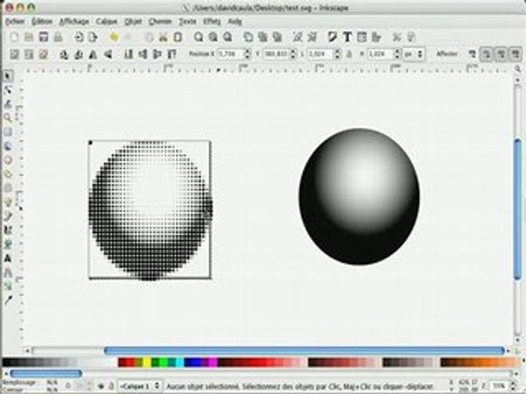Screen dimensions: 526x394
Task: Select the Selector arrow tool
Action: (8, 76)
